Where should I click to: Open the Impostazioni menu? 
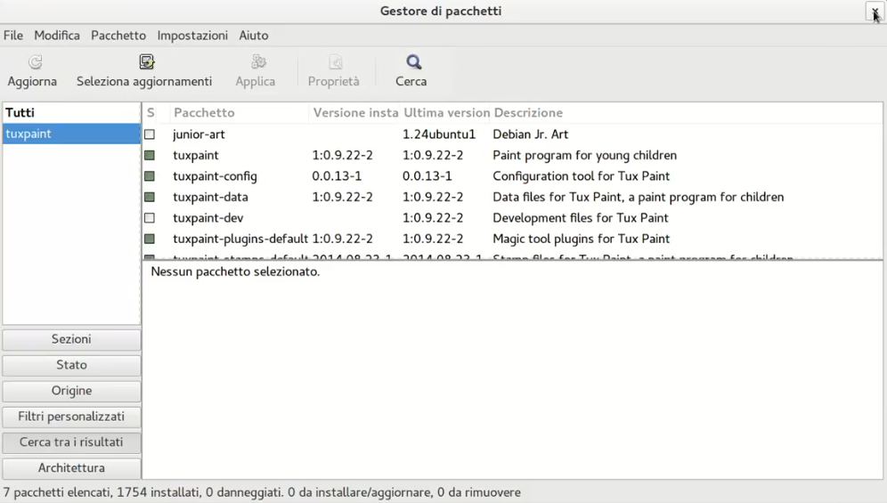coord(192,36)
